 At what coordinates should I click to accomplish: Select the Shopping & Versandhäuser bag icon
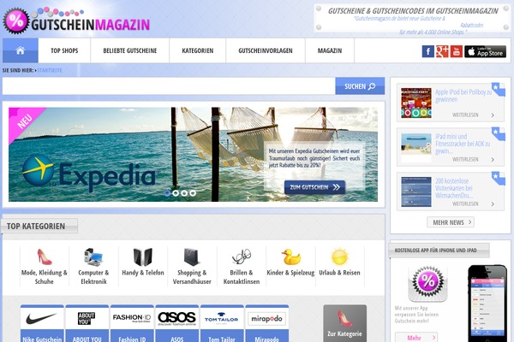coord(192,256)
